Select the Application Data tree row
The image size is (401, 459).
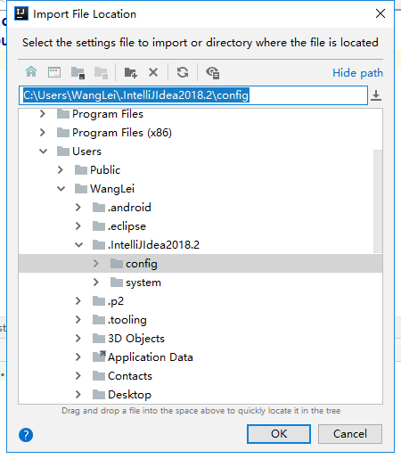200,357
